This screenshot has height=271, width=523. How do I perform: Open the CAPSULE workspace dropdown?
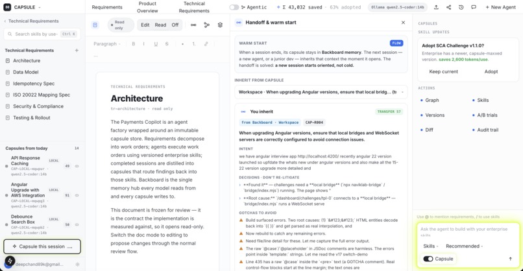pos(27,7)
